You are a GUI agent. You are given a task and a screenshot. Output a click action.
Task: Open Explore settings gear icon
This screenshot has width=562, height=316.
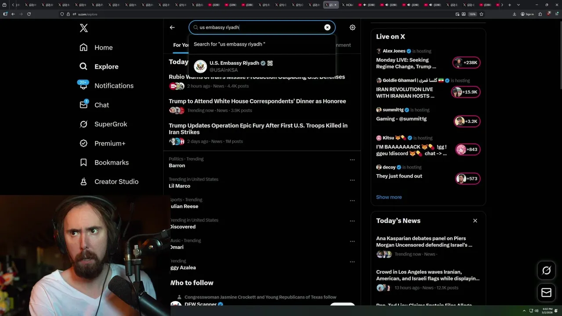click(353, 27)
